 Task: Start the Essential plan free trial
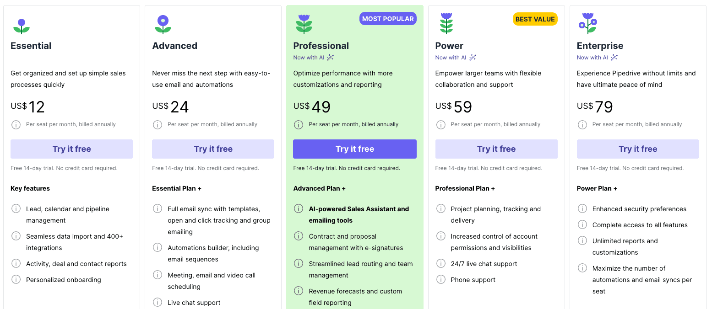click(x=71, y=149)
